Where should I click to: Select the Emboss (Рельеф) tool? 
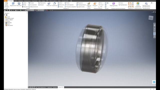point(31,3)
